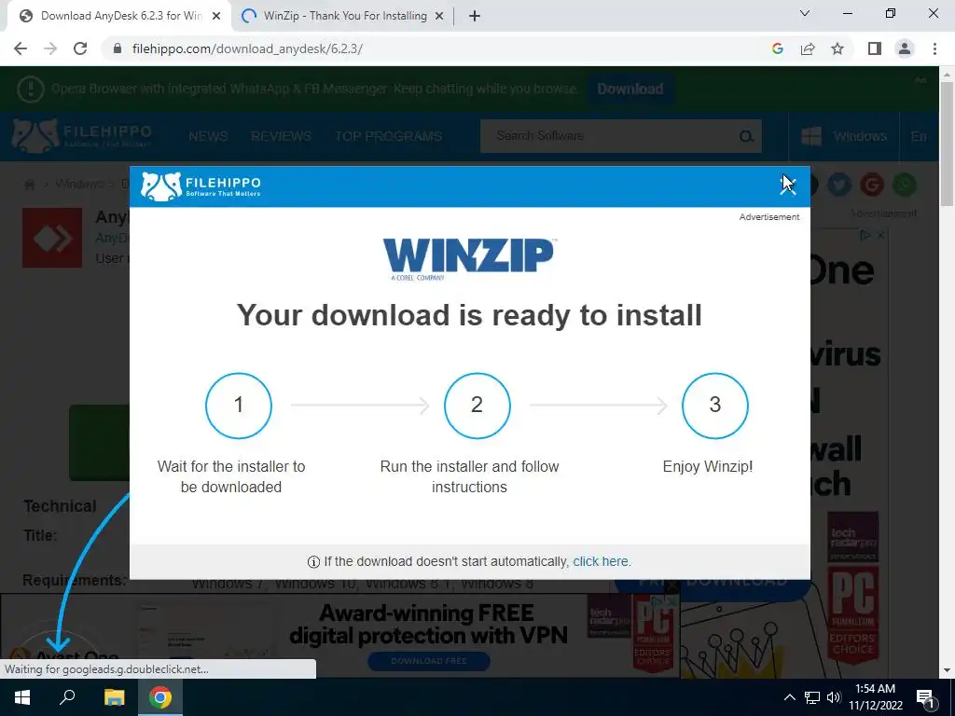The width and height of the screenshot is (955, 716).
Task: Click the FileHippo logo in site header
Action: (82, 136)
